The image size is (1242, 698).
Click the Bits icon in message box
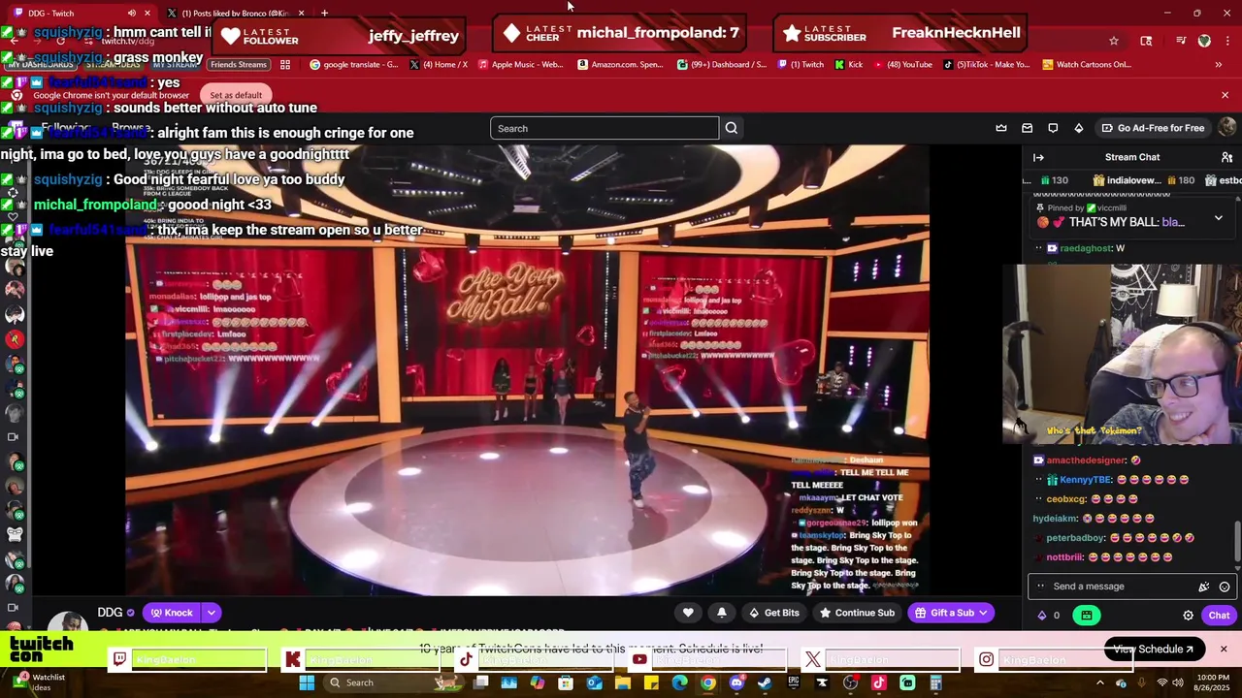[1204, 587]
